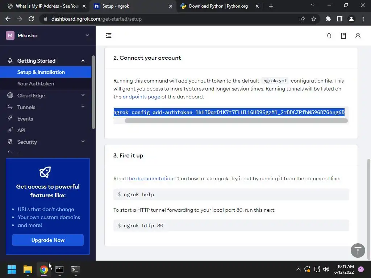Open volume control in system tray
The height and width of the screenshot is (278, 371).
[x=326, y=269]
